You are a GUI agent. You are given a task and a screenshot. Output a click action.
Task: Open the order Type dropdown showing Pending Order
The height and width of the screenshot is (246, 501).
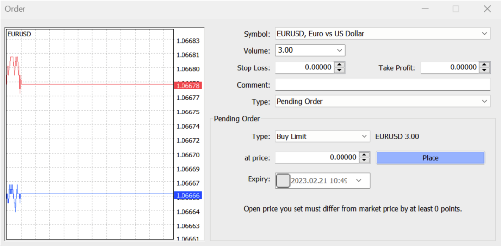click(x=383, y=102)
